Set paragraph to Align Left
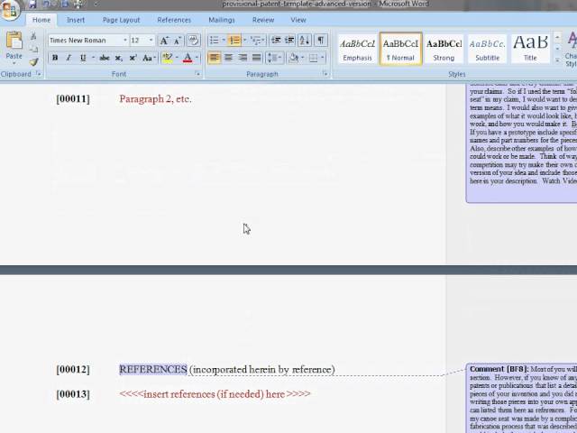577x433 pixels. click(x=215, y=58)
